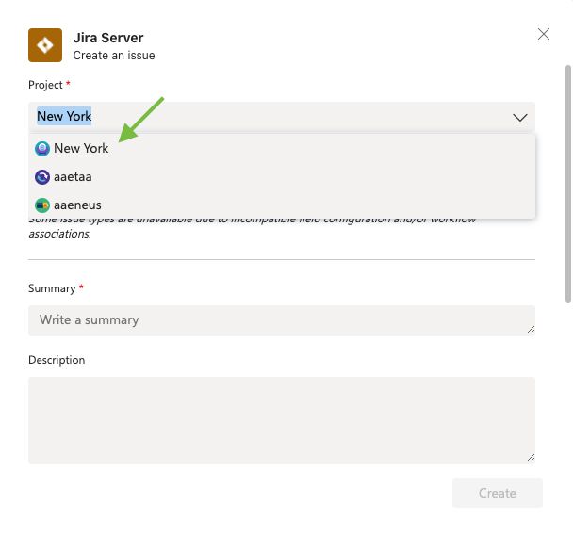Screen dimensions: 573x557
Task: Click the aaeneus project avatar icon
Action: click(x=42, y=205)
